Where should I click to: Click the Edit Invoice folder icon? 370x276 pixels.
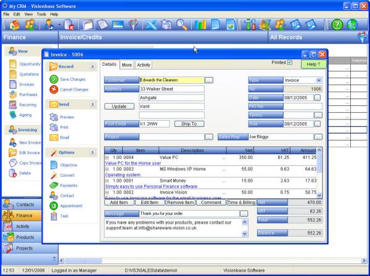point(13,153)
